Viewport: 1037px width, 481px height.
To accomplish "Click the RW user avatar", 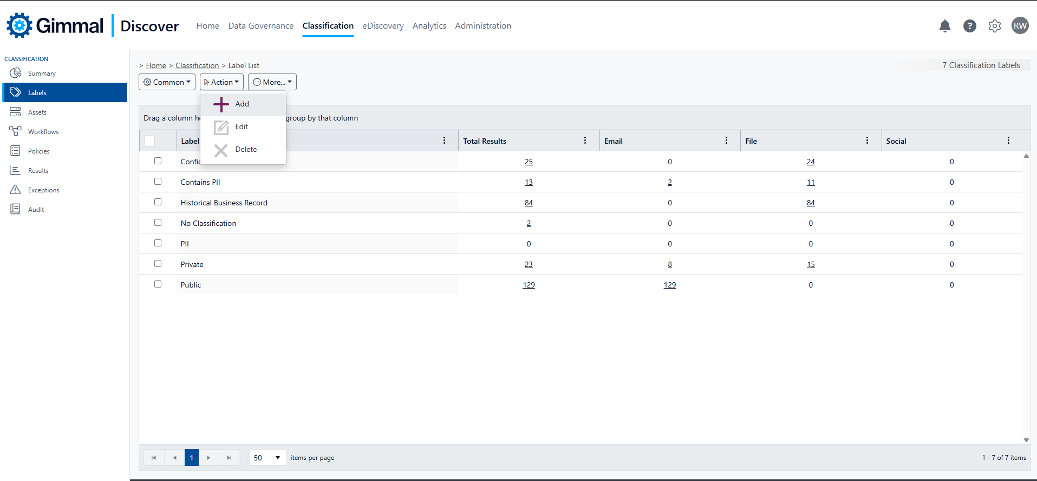I will coord(1020,26).
